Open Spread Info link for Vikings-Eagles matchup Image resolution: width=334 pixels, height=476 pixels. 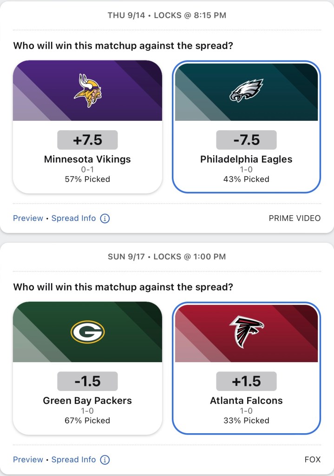pos(73,218)
